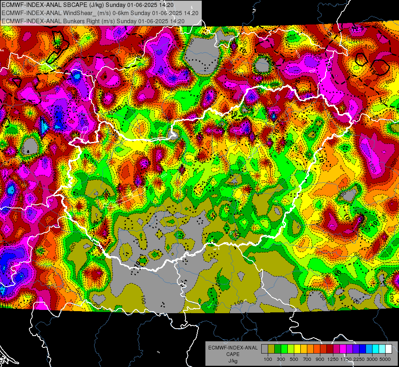Pick the pure deep blue legend swatch

click(363, 349)
